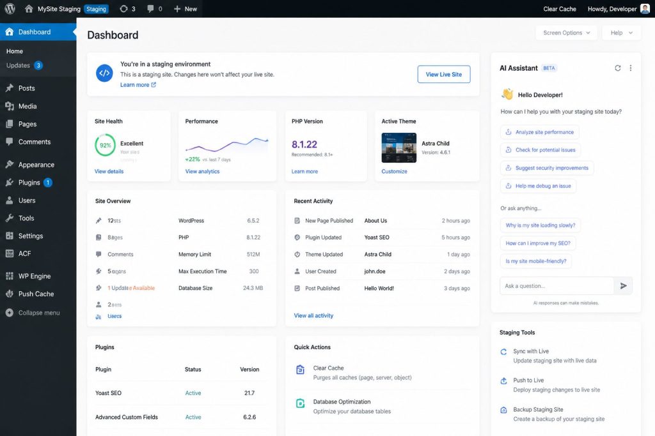The width and height of the screenshot is (655, 436).
Task: Click the Learn more external link icon
Action: click(154, 85)
